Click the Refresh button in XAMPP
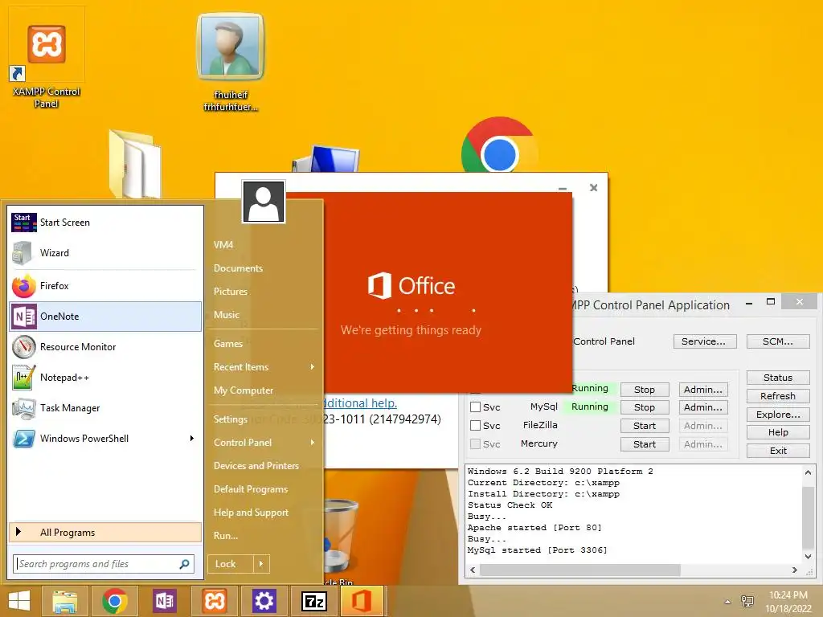 [x=778, y=396]
